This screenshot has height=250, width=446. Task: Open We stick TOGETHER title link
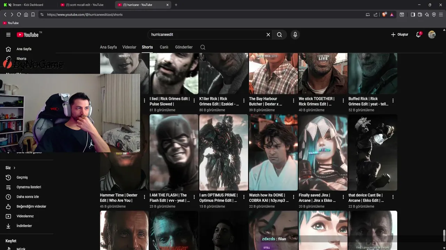tap(316, 101)
